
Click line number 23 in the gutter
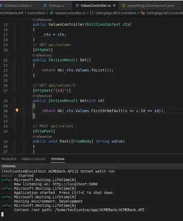coord(6,70)
